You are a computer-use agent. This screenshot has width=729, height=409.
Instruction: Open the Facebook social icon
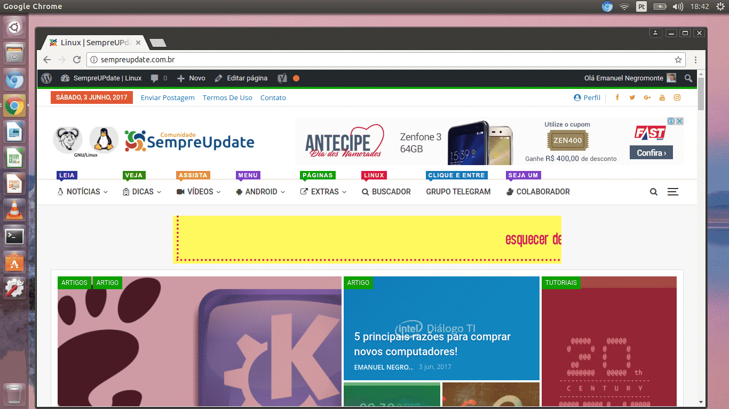tap(617, 97)
